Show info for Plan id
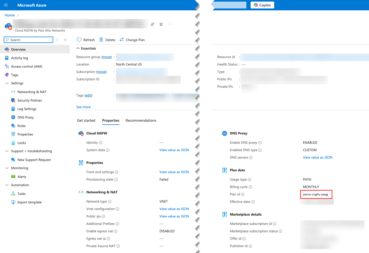The height and width of the screenshot is (253, 369). (243, 194)
